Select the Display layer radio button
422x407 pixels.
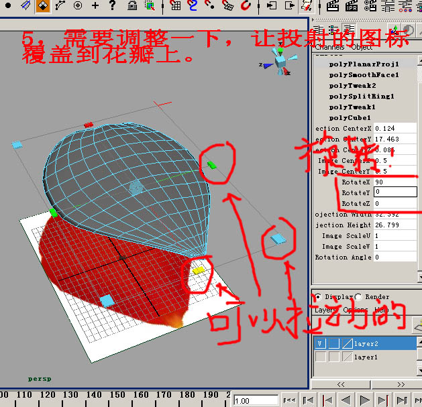[318, 297]
